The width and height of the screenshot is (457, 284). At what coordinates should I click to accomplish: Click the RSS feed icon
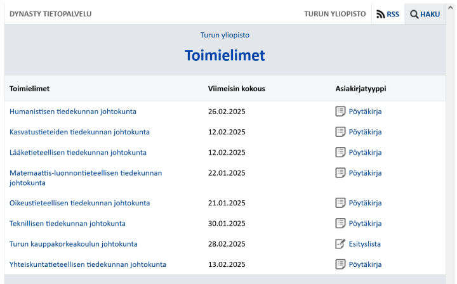(381, 14)
